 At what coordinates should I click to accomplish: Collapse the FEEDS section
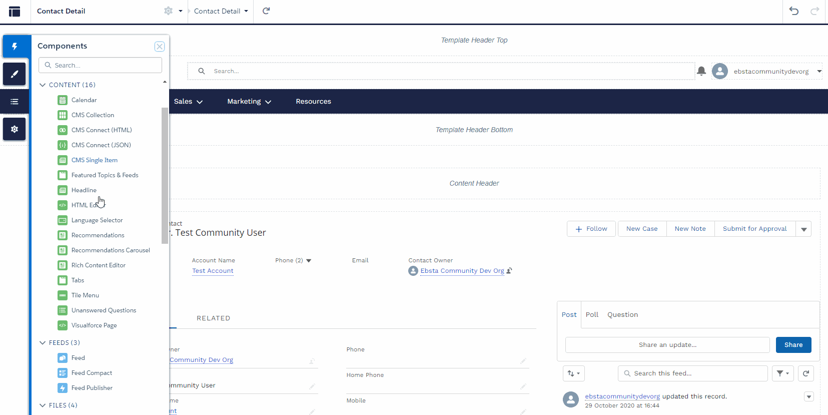coord(43,343)
